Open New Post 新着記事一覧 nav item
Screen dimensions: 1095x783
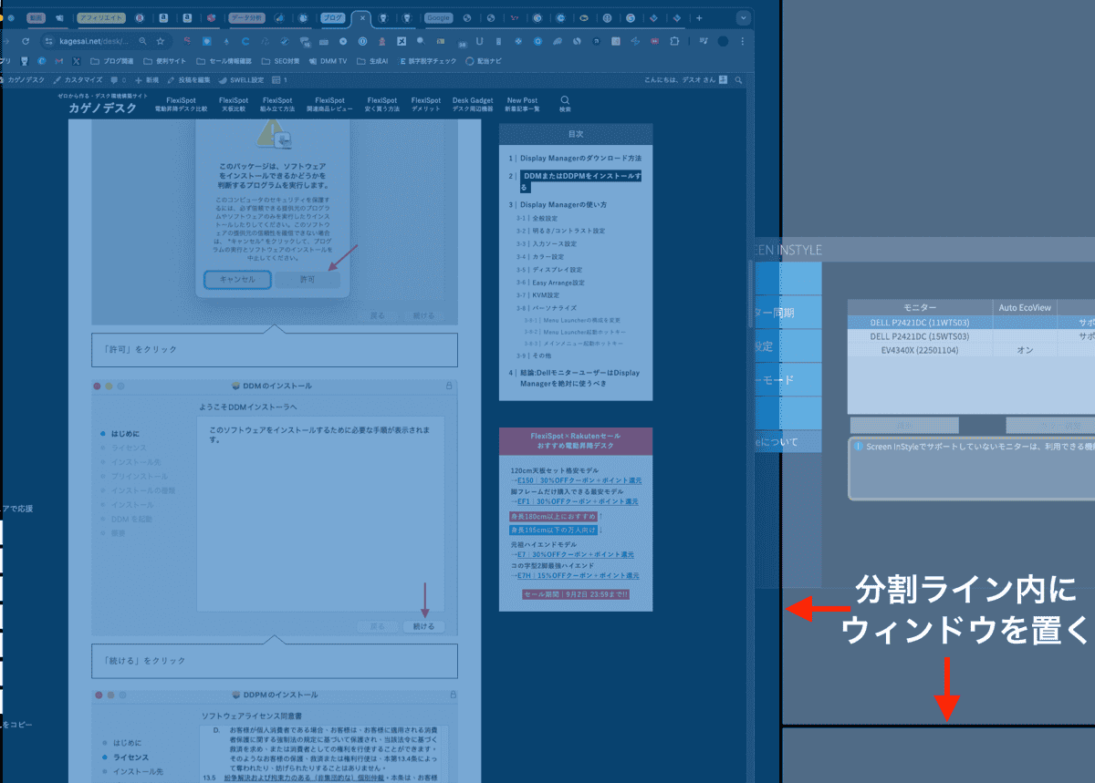pos(522,104)
